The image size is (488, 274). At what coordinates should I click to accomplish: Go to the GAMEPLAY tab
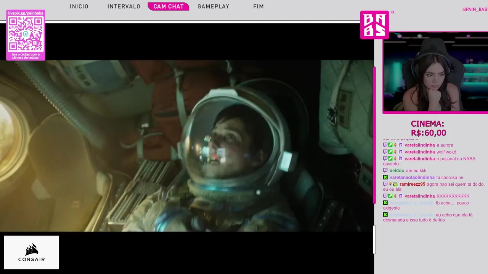[x=213, y=6]
